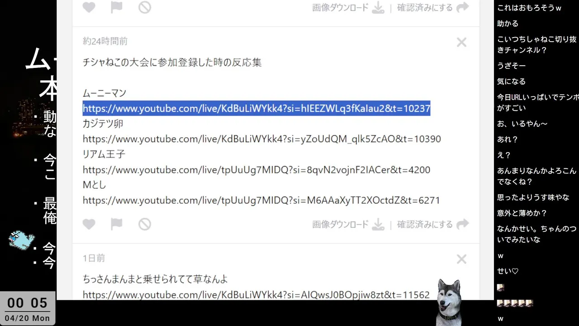Click the name Mとし

click(x=94, y=185)
